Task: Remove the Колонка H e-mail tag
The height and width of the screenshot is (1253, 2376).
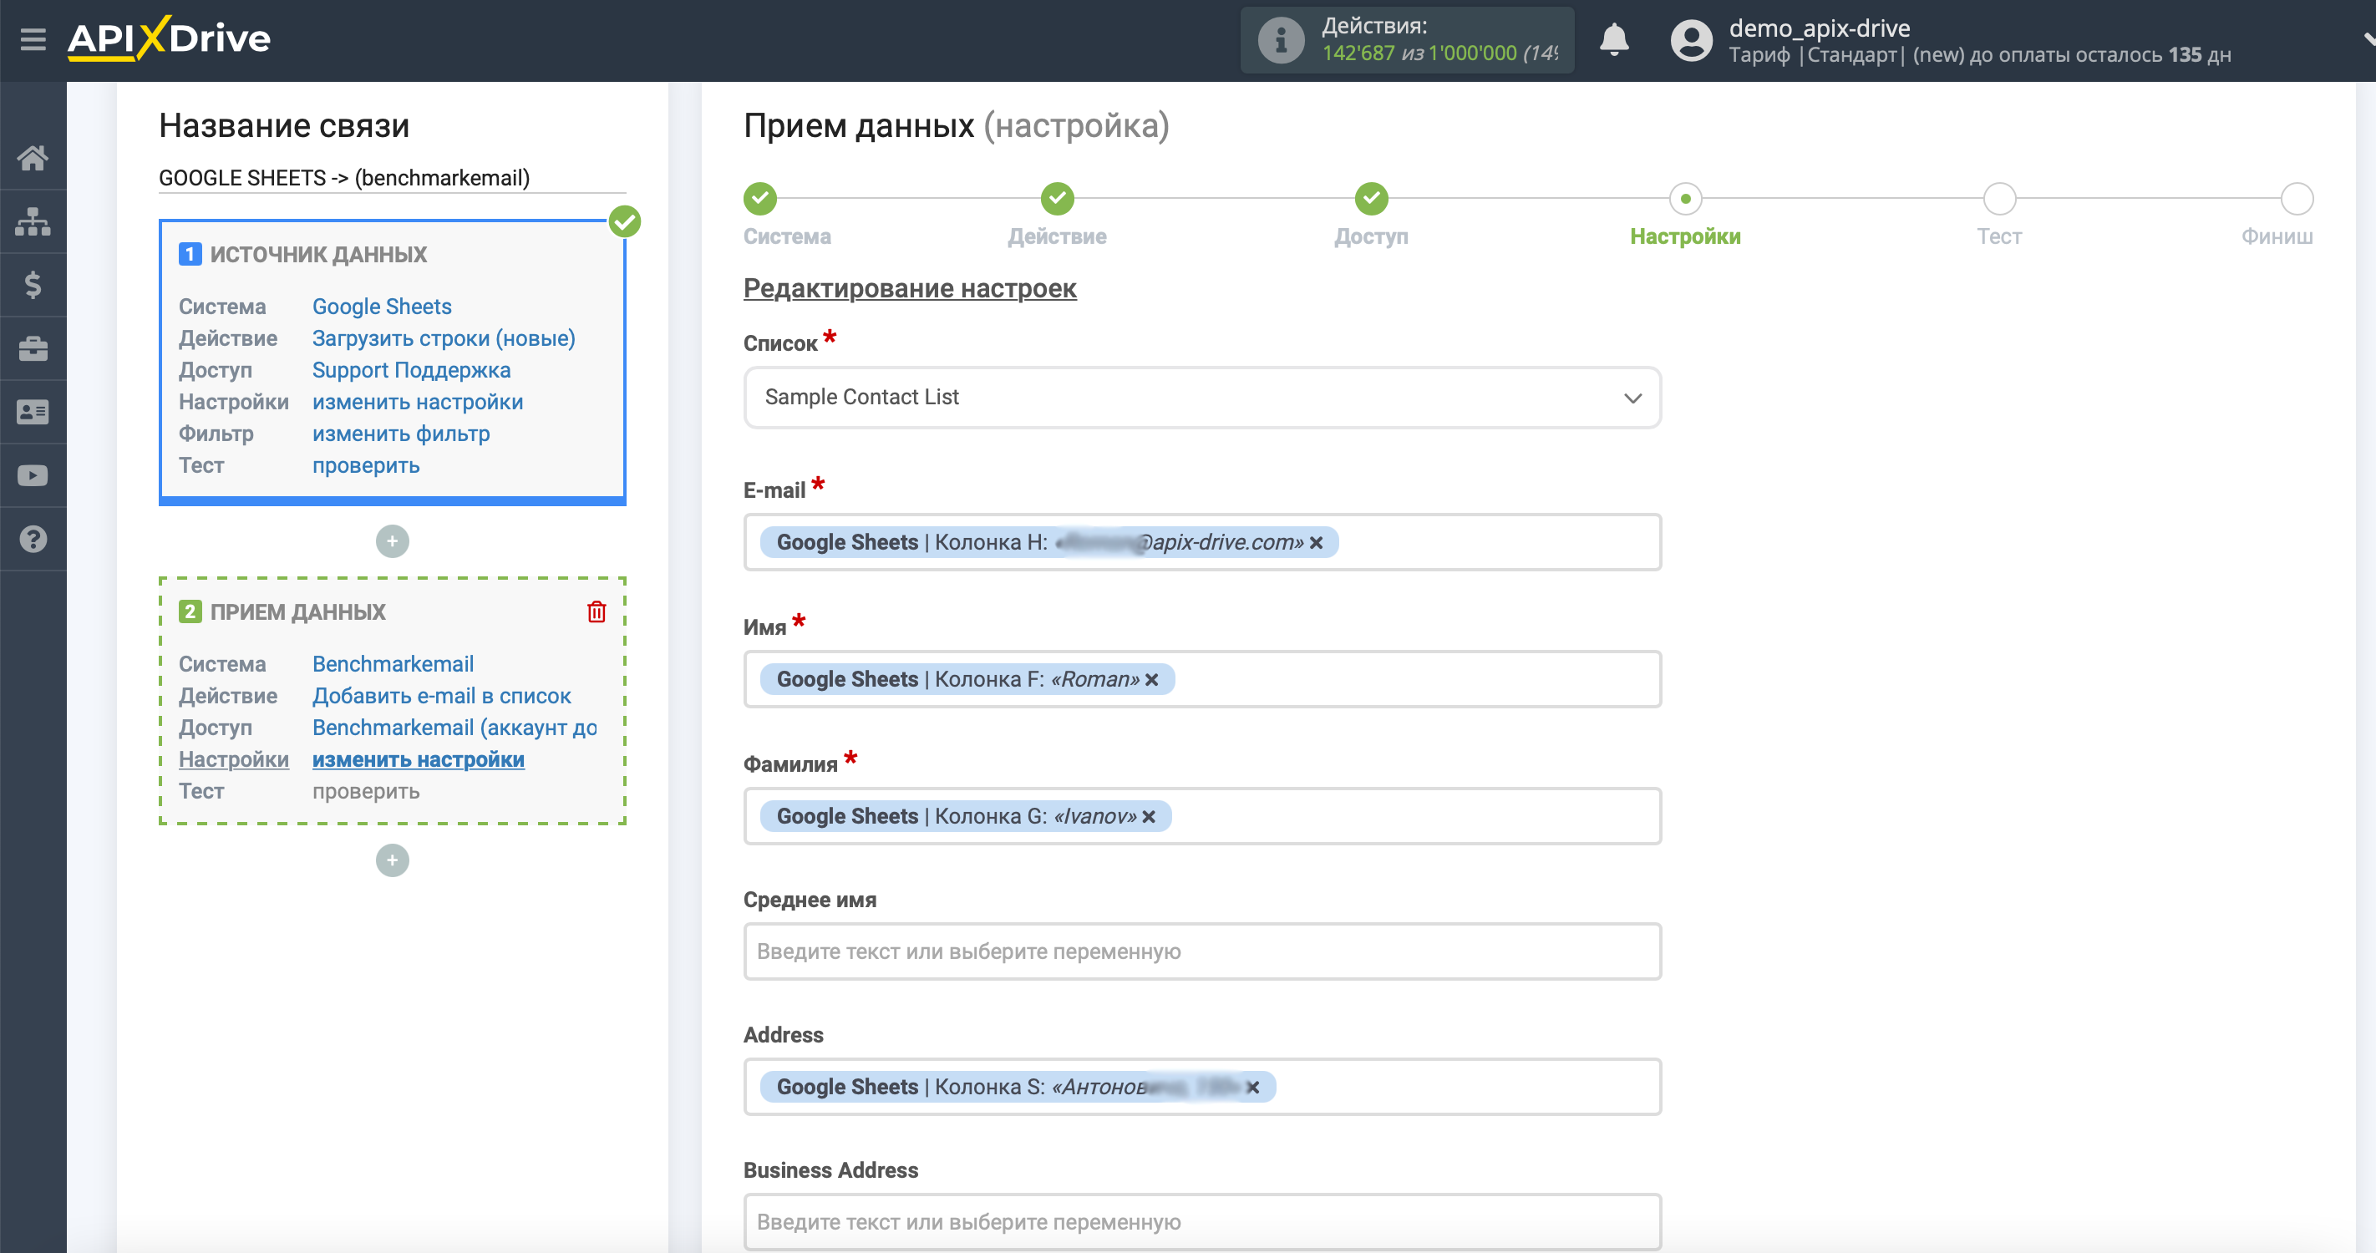Action: click(x=1316, y=543)
